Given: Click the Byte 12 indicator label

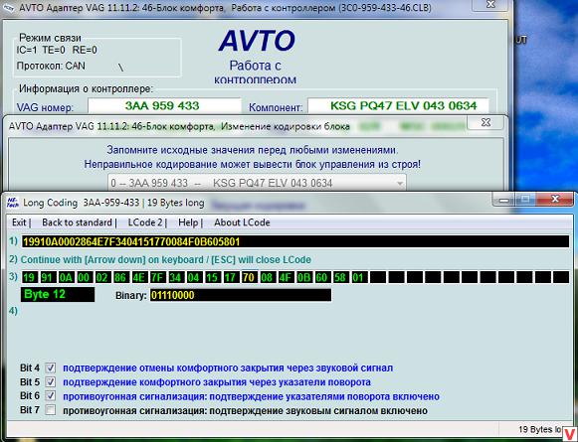Looking at the screenshot, I should tap(58, 294).
